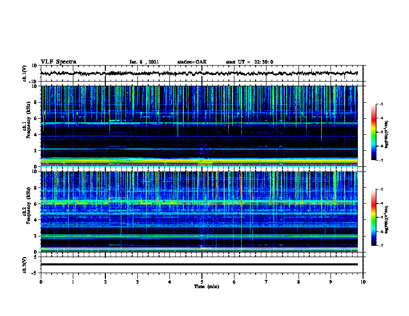Image resolution: width=409 pixels, height=316 pixels.
Task: Click time axis tick label "10" at the end
Action: tap(363, 282)
